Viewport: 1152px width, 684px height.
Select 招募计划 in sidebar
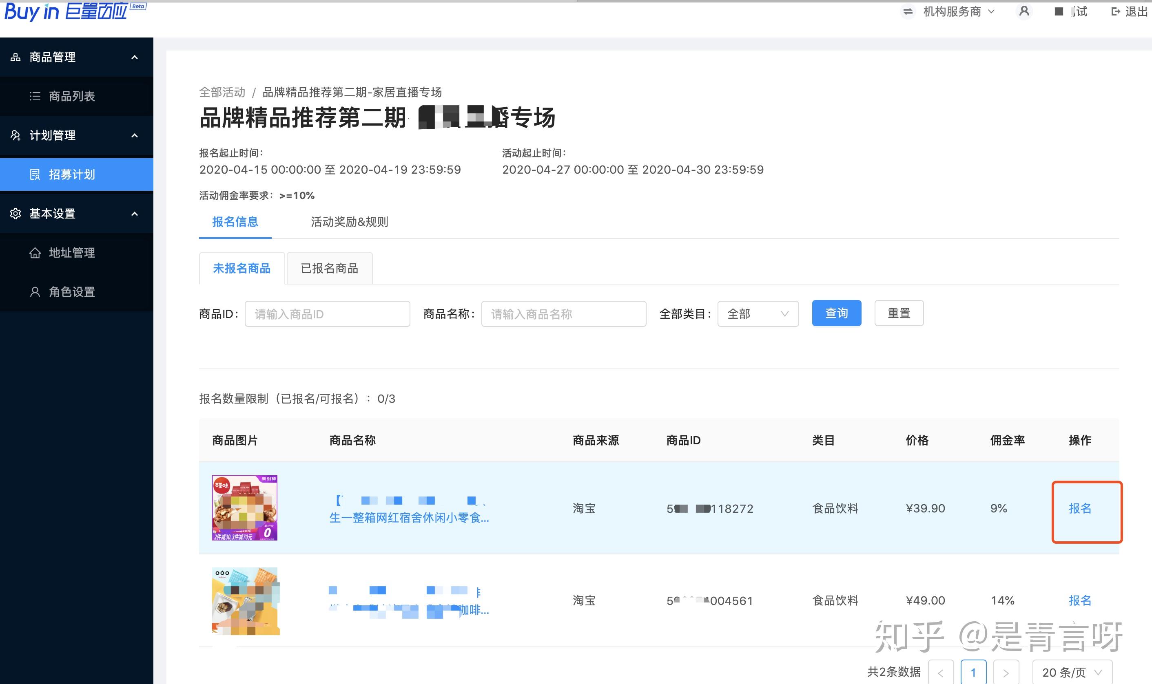[77, 174]
